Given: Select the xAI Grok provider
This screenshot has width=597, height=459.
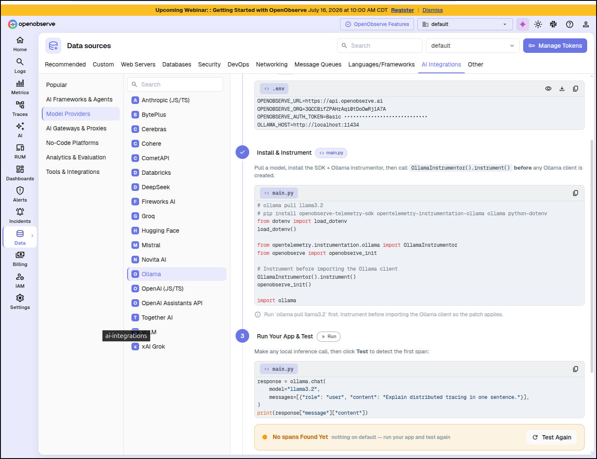Looking at the screenshot, I should 177,346.
